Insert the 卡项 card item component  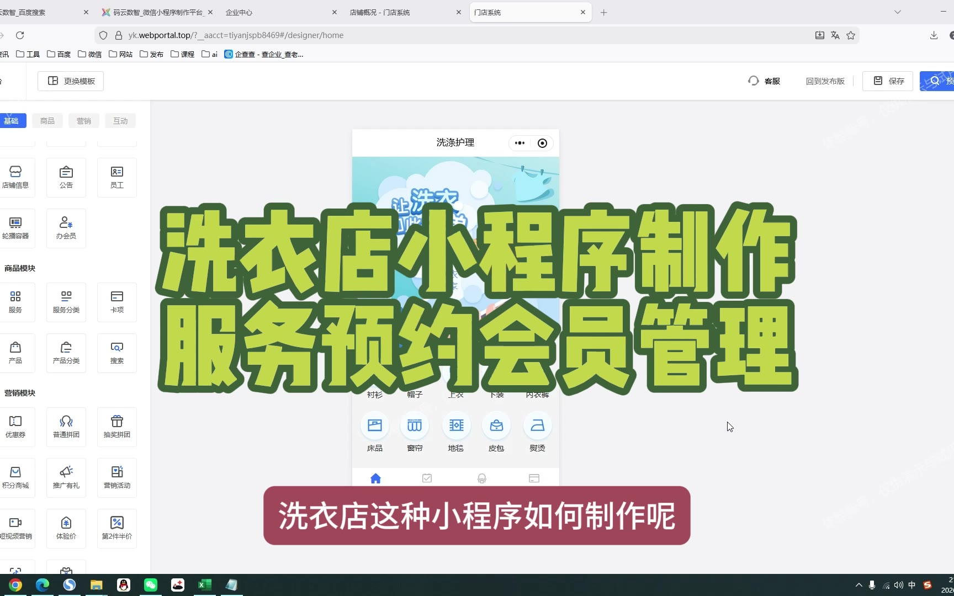tap(116, 302)
